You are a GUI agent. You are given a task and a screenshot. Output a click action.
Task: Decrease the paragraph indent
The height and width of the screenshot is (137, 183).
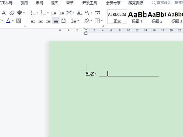(x=54, y=13)
